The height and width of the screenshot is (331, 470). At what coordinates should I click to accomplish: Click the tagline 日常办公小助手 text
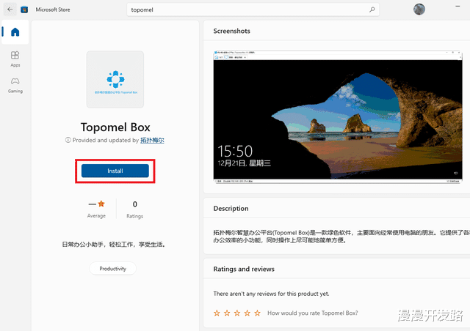114,245
